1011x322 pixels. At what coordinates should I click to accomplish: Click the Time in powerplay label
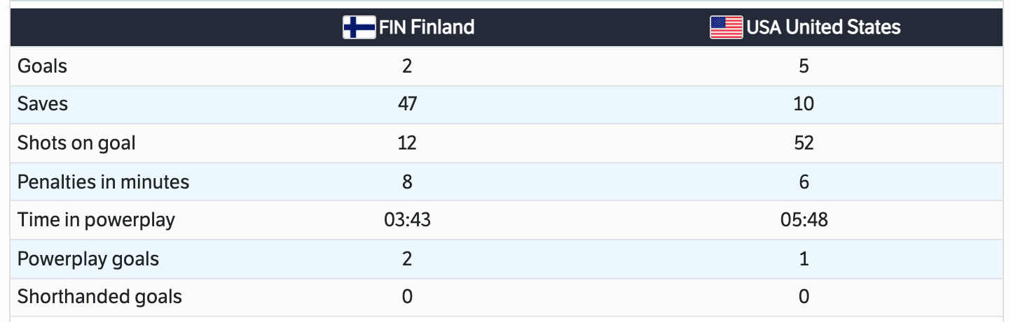coord(96,220)
